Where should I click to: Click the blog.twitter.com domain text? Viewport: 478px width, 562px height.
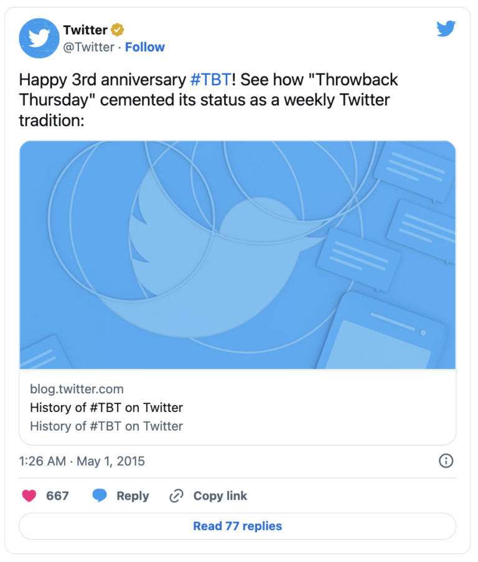coord(77,389)
